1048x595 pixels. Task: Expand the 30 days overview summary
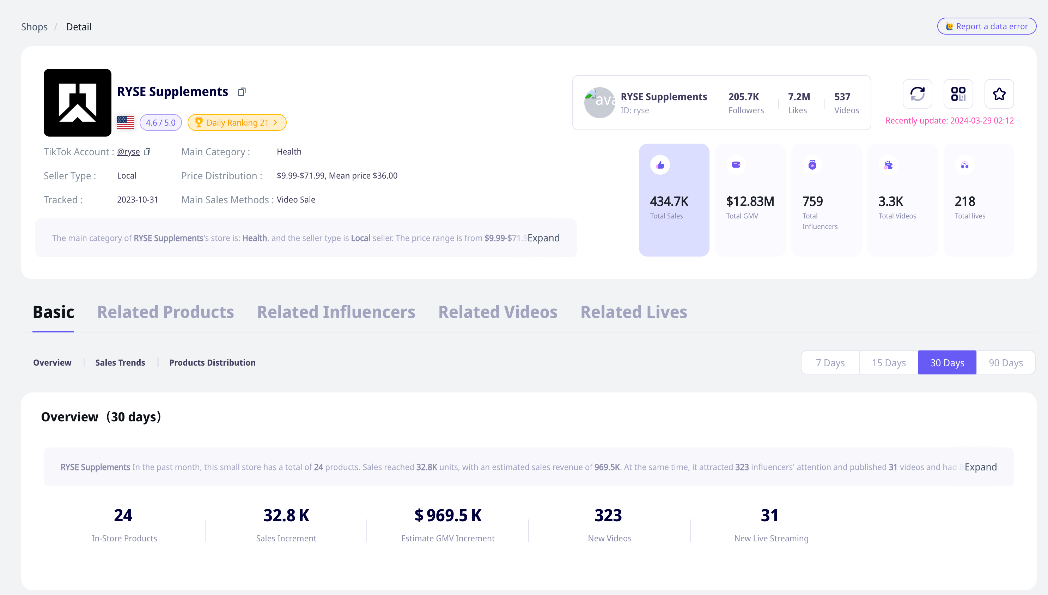981,467
